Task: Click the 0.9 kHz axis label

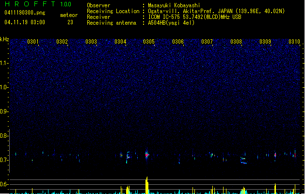Action: pyautogui.click(x=4, y=112)
